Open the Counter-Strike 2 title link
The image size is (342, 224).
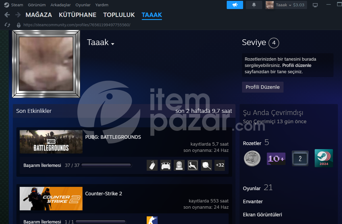[104, 194]
